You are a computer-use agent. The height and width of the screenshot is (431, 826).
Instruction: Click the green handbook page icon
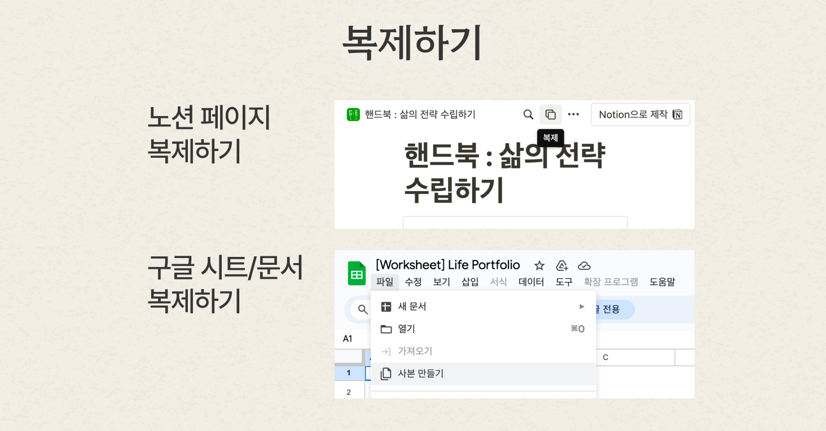353,114
